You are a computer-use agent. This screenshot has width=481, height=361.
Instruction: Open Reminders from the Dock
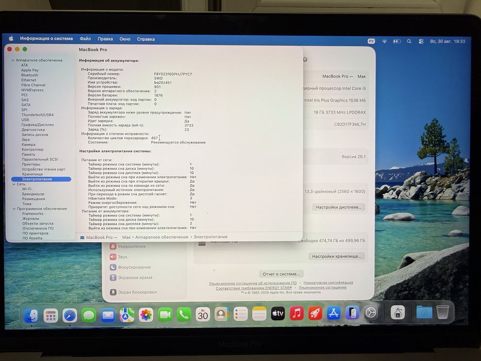240,315
